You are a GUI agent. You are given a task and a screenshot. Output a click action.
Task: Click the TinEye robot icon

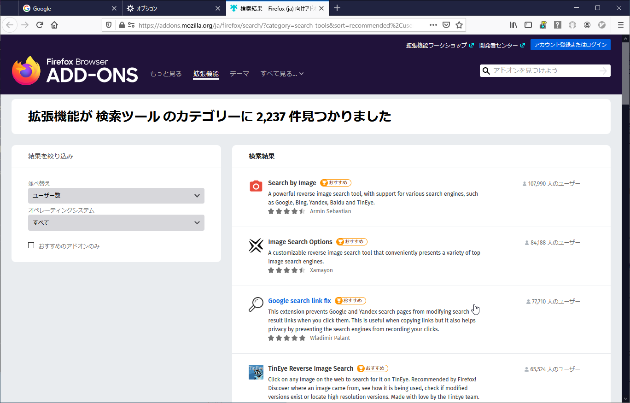pyautogui.click(x=256, y=372)
